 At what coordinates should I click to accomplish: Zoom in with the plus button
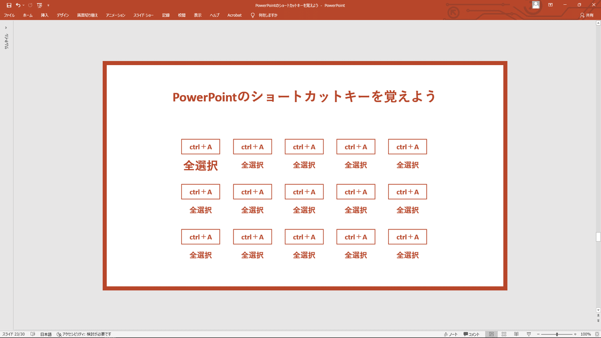click(x=575, y=334)
